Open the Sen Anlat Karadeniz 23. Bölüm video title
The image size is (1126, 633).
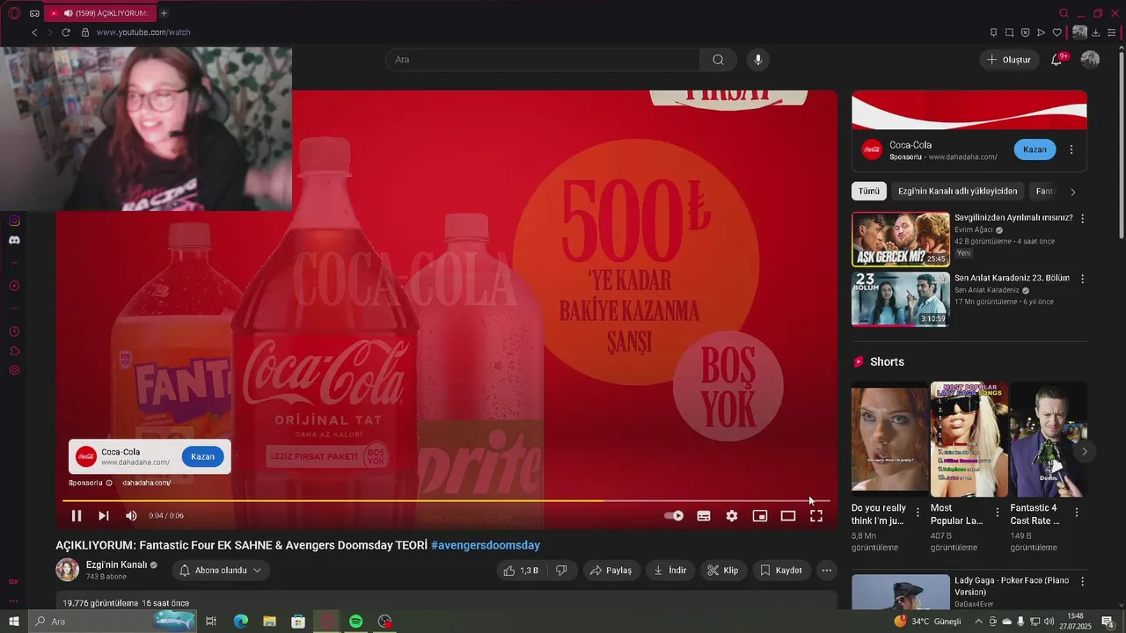[1012, 278]
